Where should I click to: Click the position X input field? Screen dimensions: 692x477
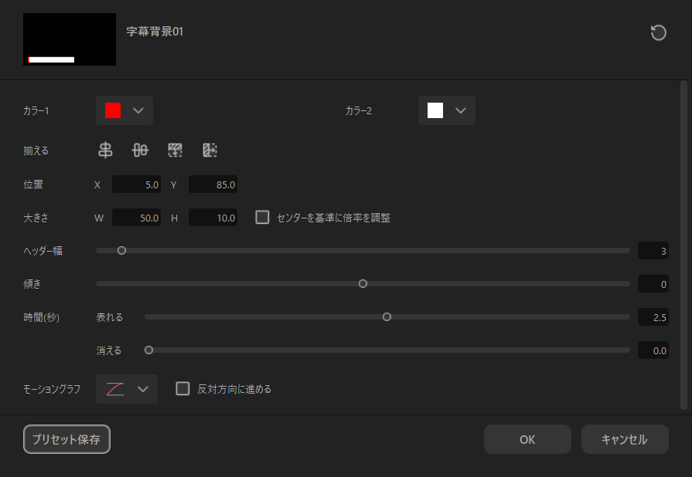(137, 184)
